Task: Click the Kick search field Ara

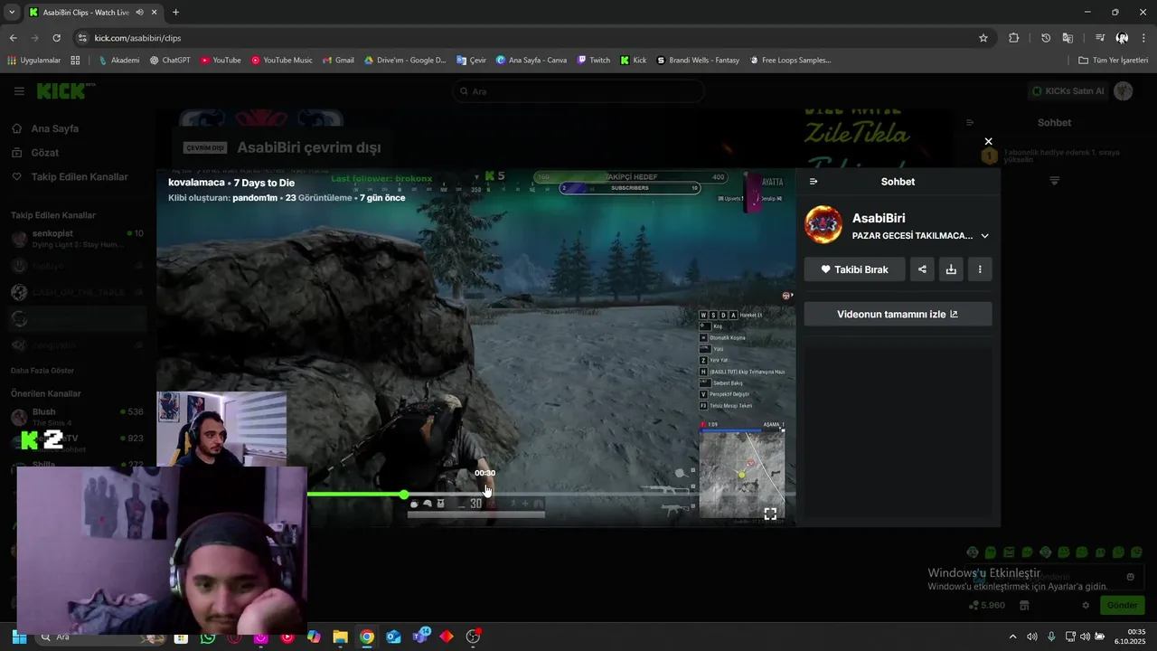Action: [578, 91]
